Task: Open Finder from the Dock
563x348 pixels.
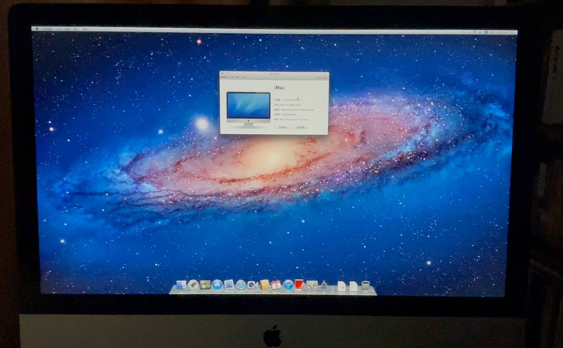Action: click(181, 285)
